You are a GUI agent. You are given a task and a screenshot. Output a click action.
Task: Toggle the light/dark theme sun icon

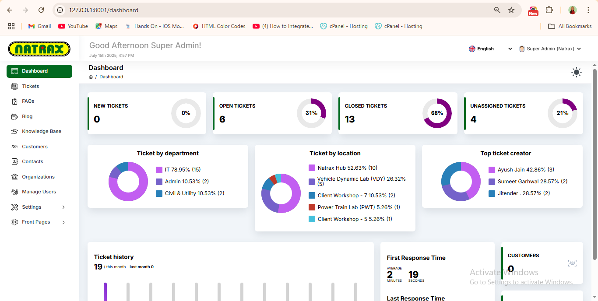(577, 73)
